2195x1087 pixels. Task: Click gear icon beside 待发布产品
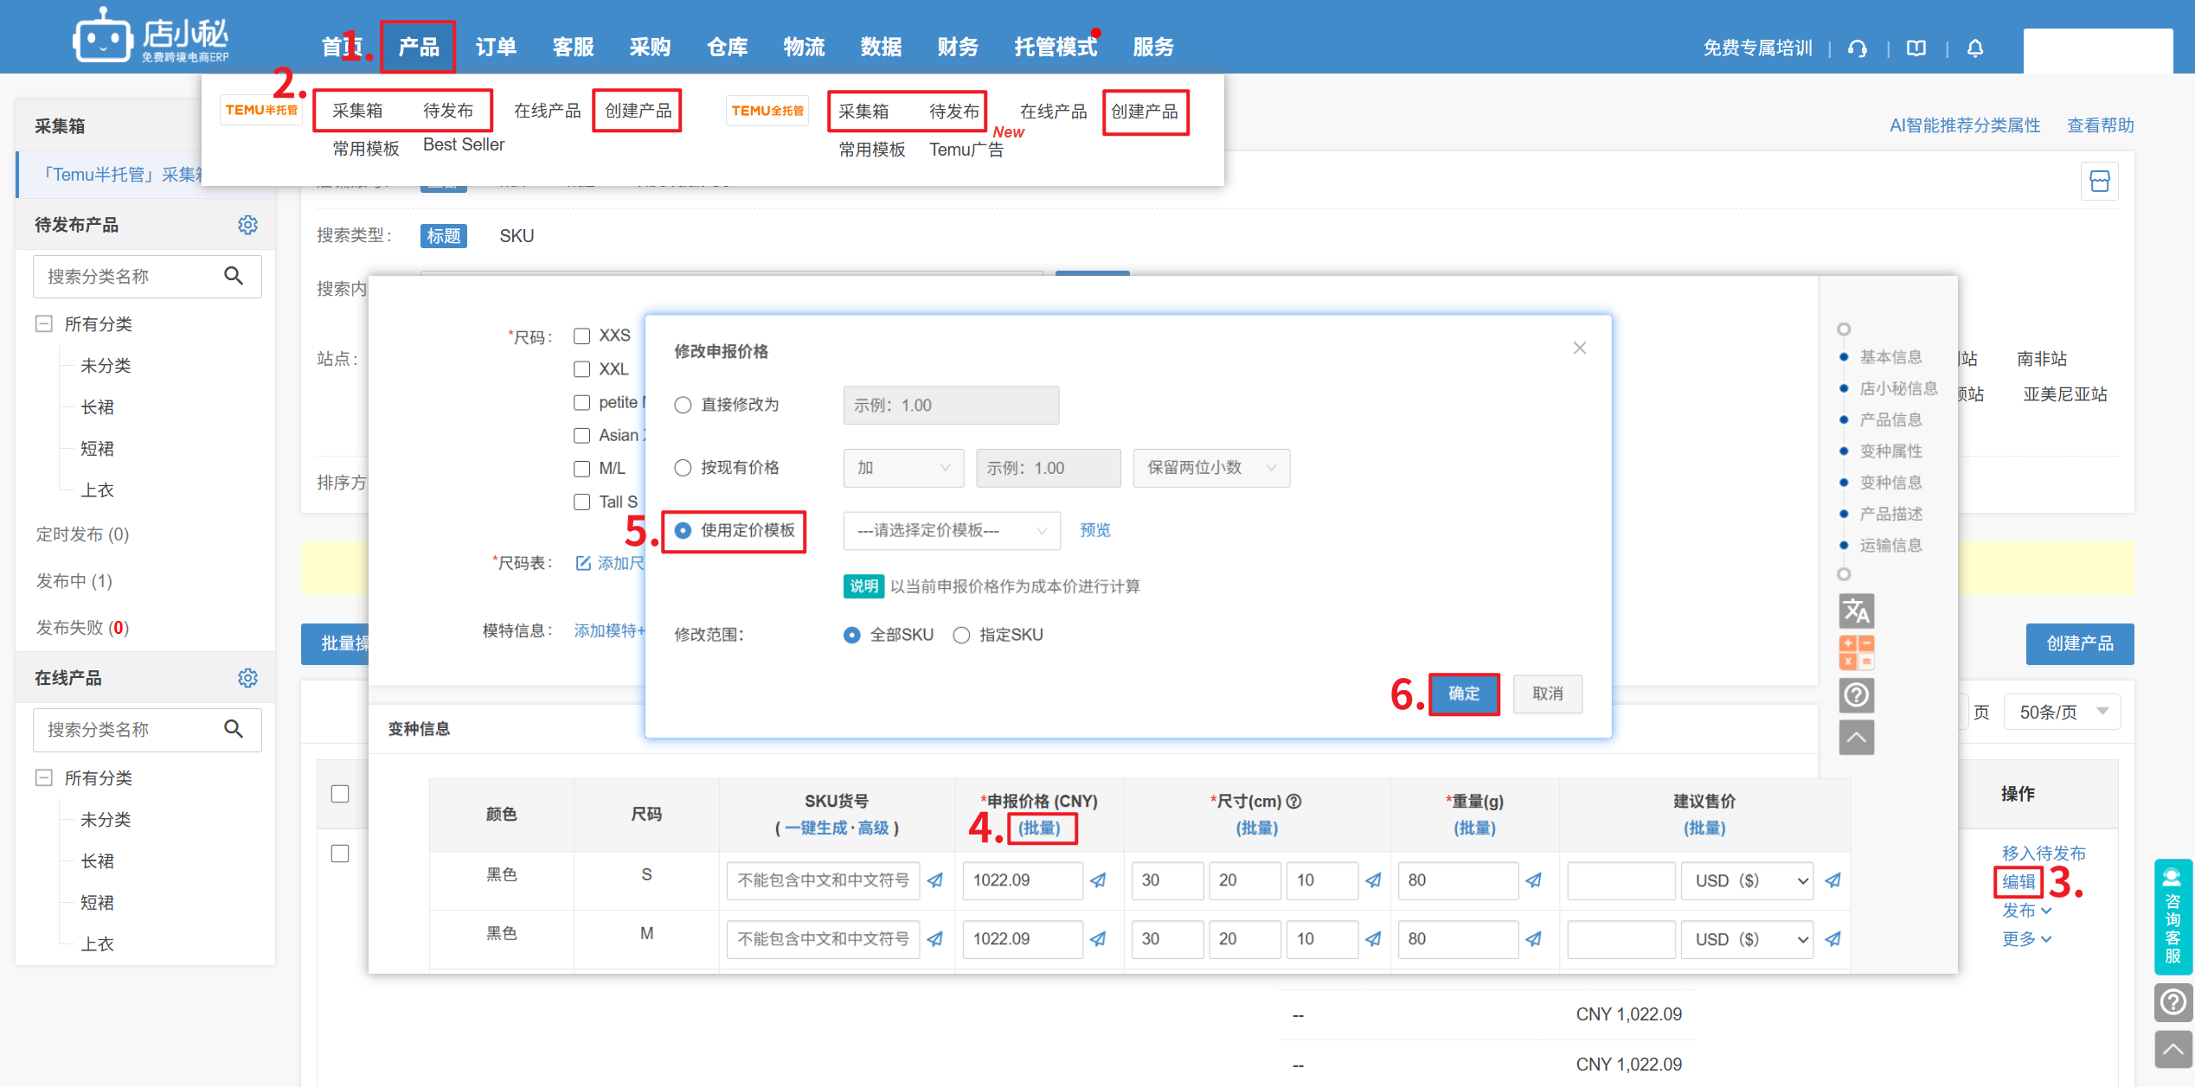point(247,225)
